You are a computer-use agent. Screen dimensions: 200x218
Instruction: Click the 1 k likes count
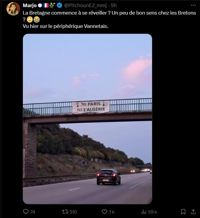(112, 212)
